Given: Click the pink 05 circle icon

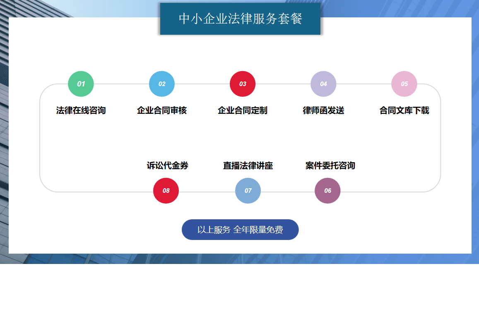Looking at the screenshot, I should tap(404, 84).
